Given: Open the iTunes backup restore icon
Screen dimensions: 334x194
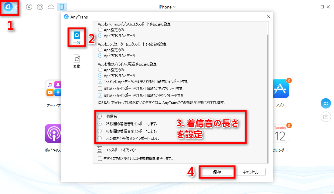Looking at the screenshot, I should coord(40,7).
